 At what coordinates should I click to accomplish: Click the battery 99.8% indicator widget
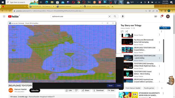click(x=165, y=28)
